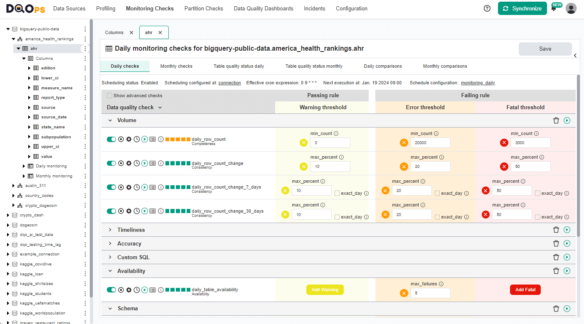584x324 pixels.
Task: Open the Incidents menu item
Action: pyautogui.click(x=314, y=8)
